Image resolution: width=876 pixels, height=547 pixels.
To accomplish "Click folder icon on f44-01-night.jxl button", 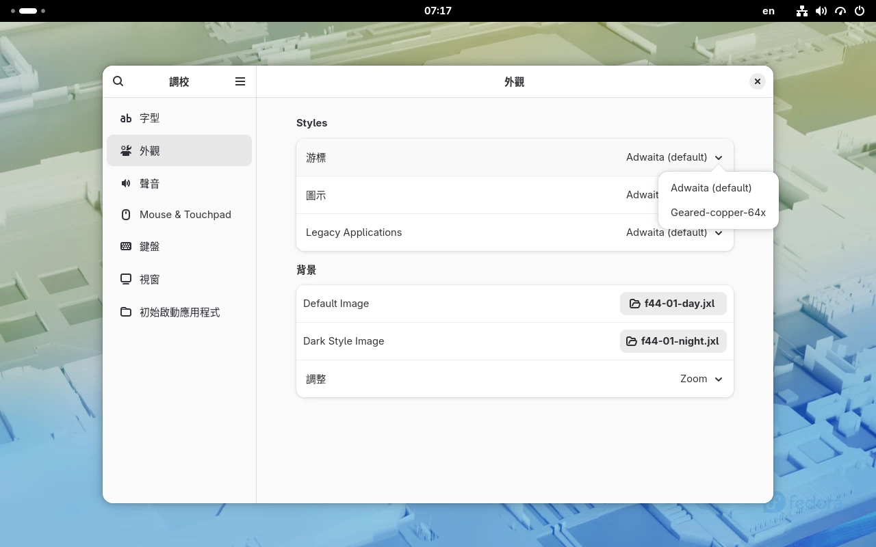I will click(632, 341).
